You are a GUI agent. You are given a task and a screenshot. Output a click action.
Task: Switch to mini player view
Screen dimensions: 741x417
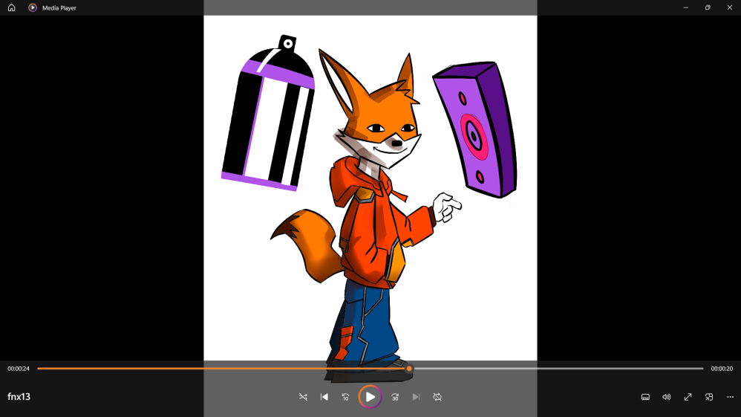(x=709, y=397)
